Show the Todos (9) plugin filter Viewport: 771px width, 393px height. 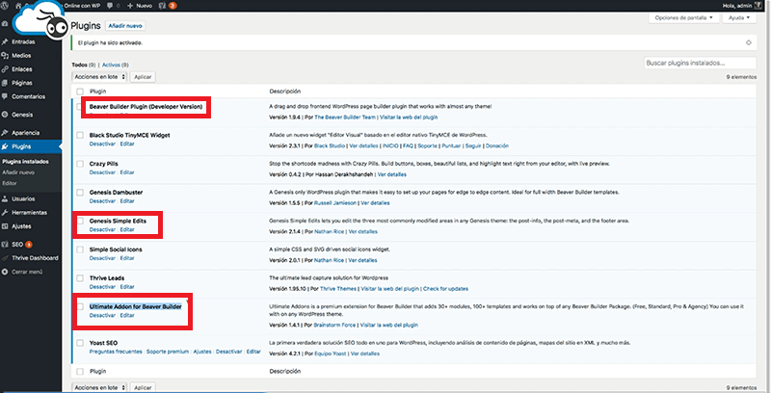coord(84,65)
